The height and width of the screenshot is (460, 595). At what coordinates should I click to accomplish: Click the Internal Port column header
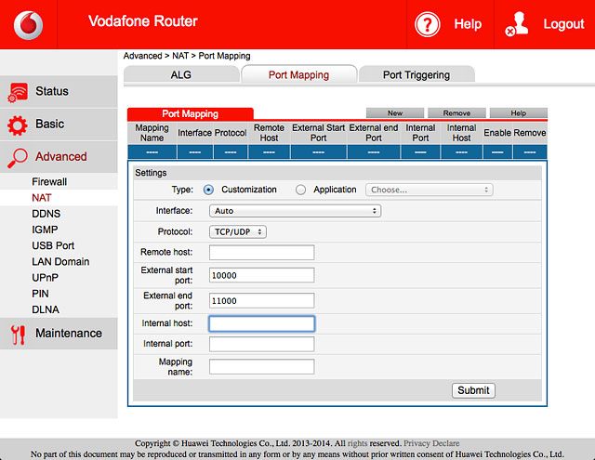(420, 133)
